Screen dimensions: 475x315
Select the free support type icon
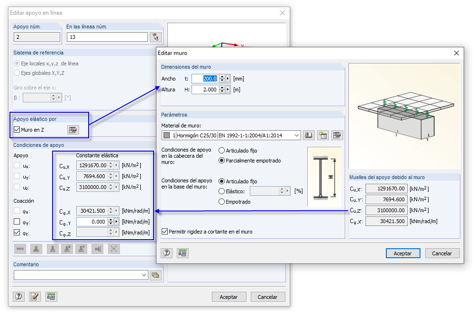pyautogui.click(x=20, y=249)
